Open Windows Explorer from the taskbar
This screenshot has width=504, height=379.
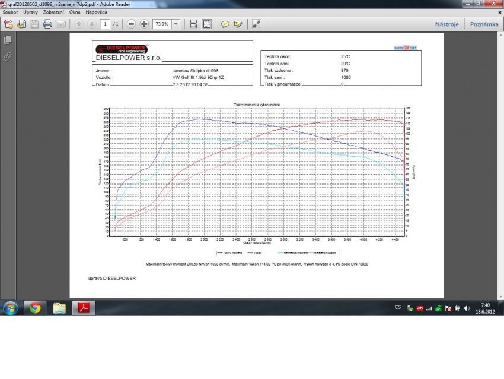59,308
